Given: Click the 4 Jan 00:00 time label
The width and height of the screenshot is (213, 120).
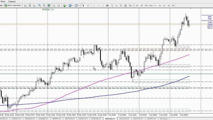Looking at the screenshot, I should click(112, 115).
